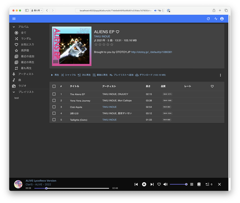Open the user account icon
The image size is (240, 203).
tap(222, 19)
